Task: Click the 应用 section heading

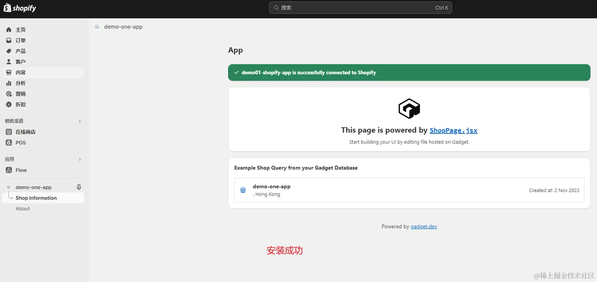Action: pyautogui.click(x=10, y=159)
